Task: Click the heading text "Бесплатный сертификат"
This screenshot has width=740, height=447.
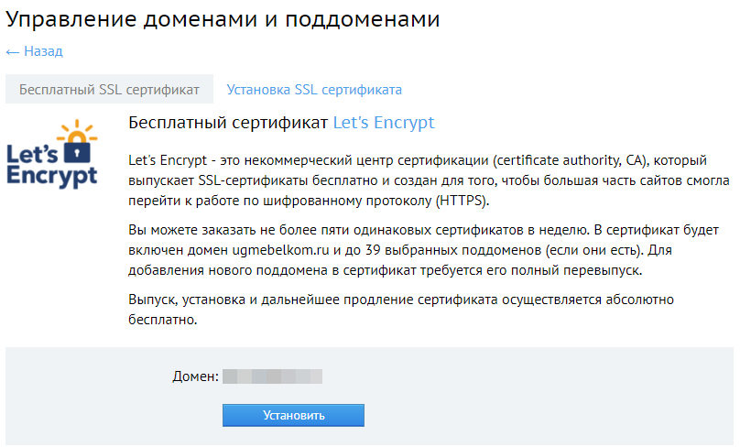Action: click(x=228, y=123)
